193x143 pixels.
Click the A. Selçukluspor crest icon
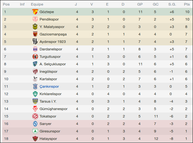tap(35, 64)
